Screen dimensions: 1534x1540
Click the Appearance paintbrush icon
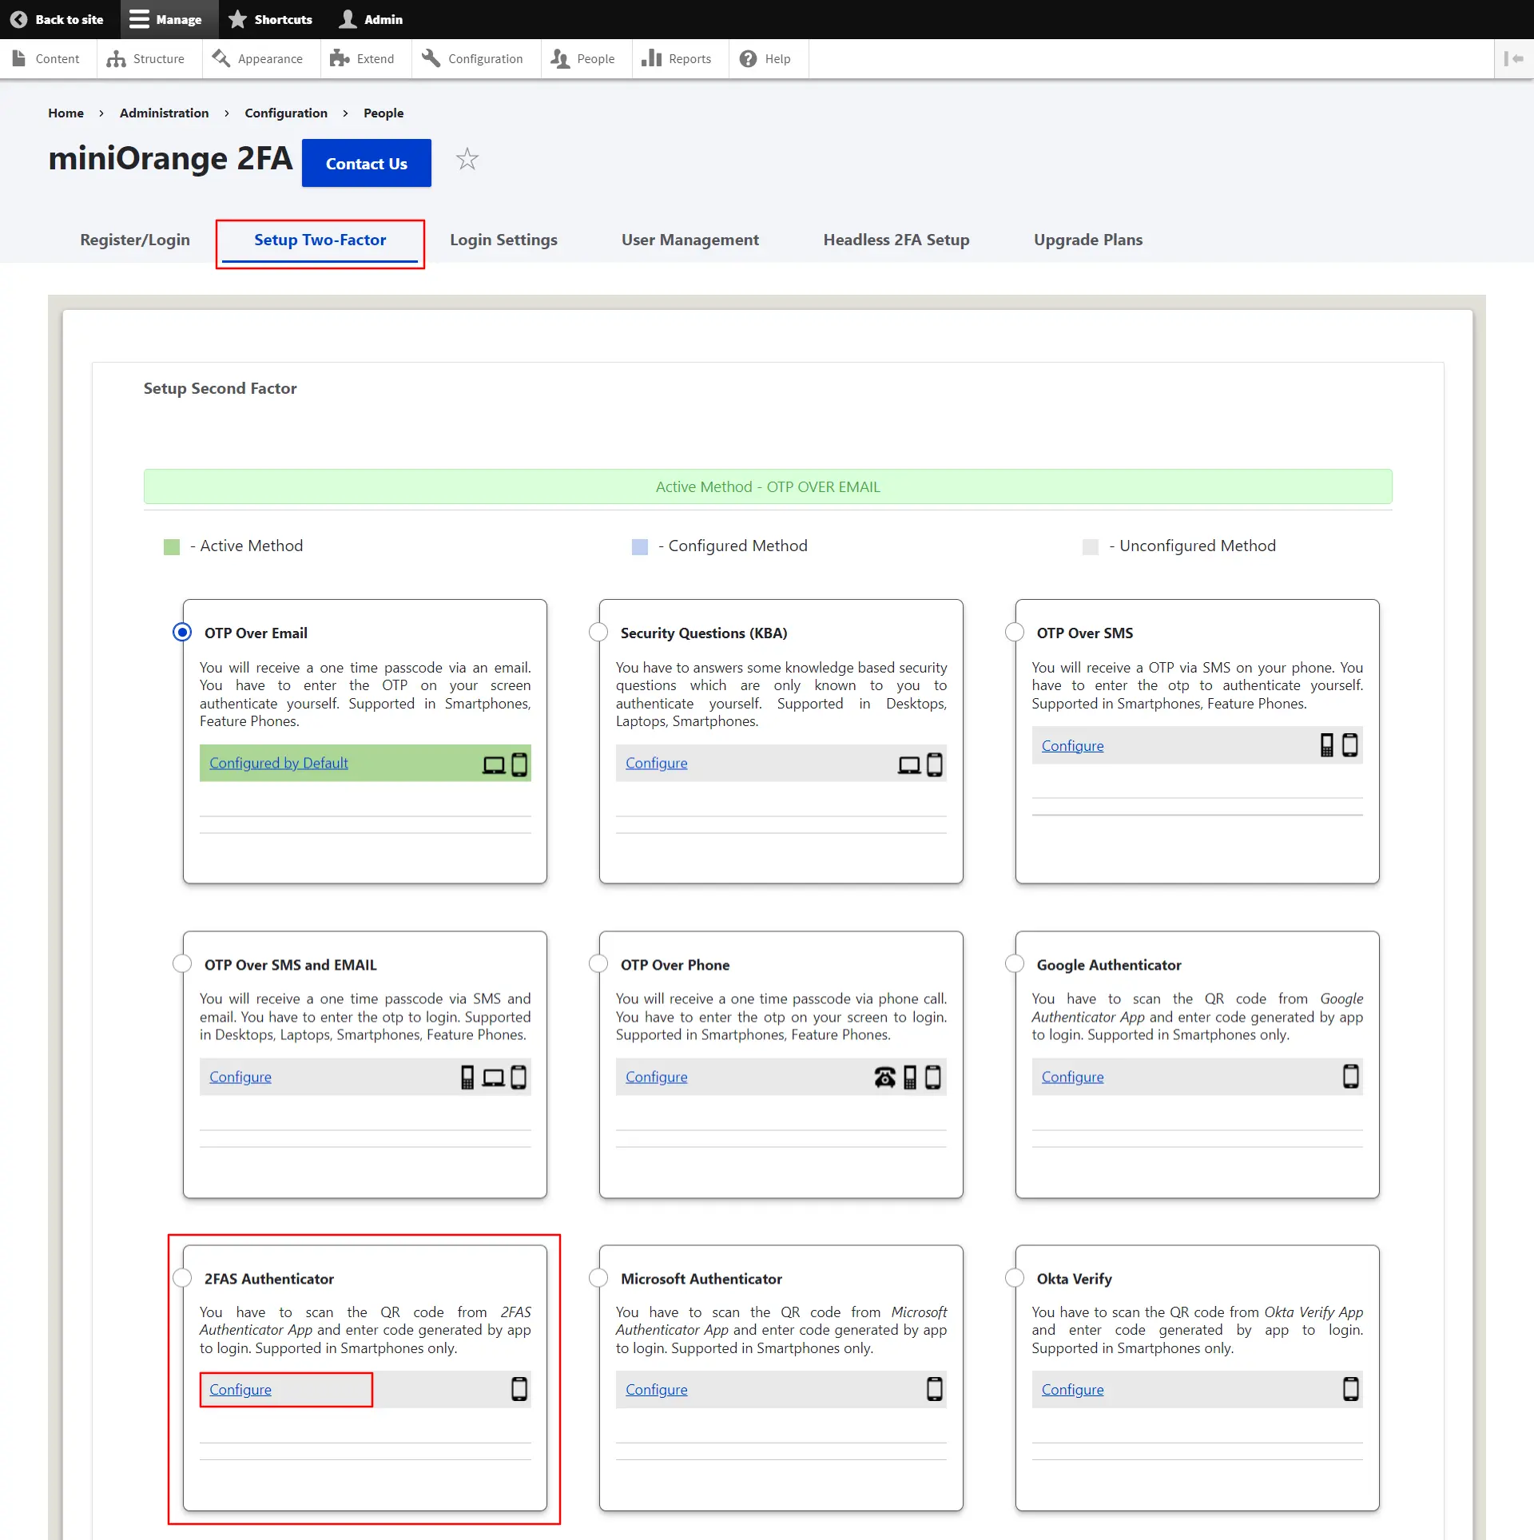pyautogui.click(x=221, y=58)
